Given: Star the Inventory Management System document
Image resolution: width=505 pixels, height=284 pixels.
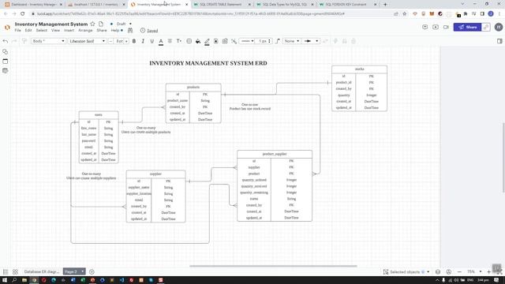Looking at the screenshot, I should pos(92,24).
